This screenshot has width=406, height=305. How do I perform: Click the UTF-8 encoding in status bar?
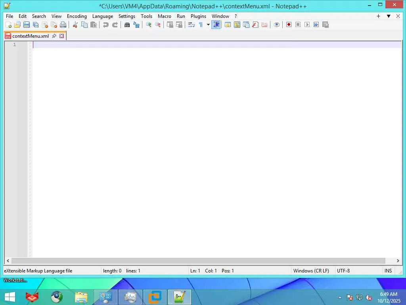click(343, 271)
